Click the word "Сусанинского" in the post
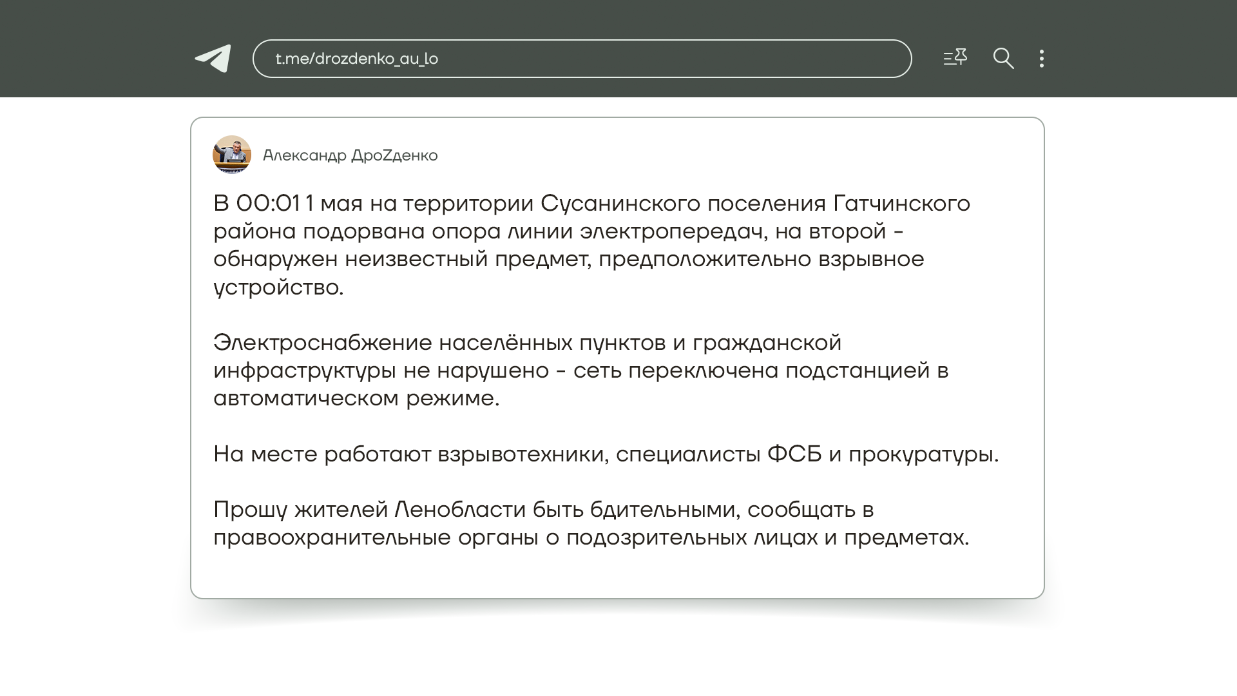This screenshot has height=696, width=1237. (620, 204)
